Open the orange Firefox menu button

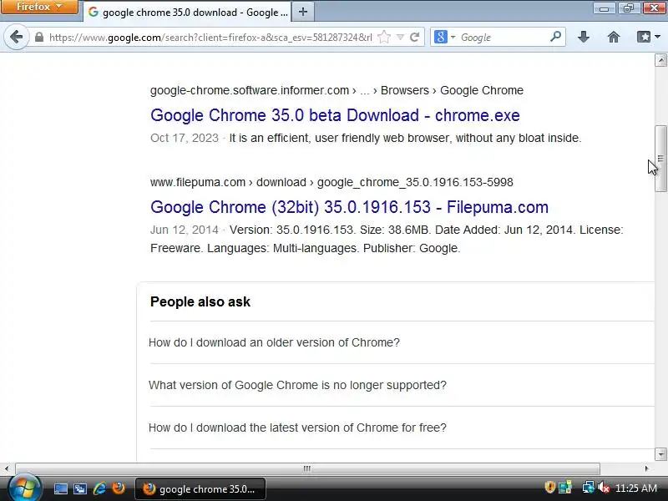coord(38,7)
